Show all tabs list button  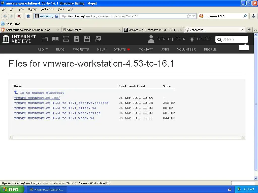click(x=255, y=30)
